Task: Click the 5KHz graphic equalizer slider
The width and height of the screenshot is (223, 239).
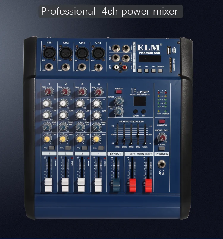Action: point(138,134)
